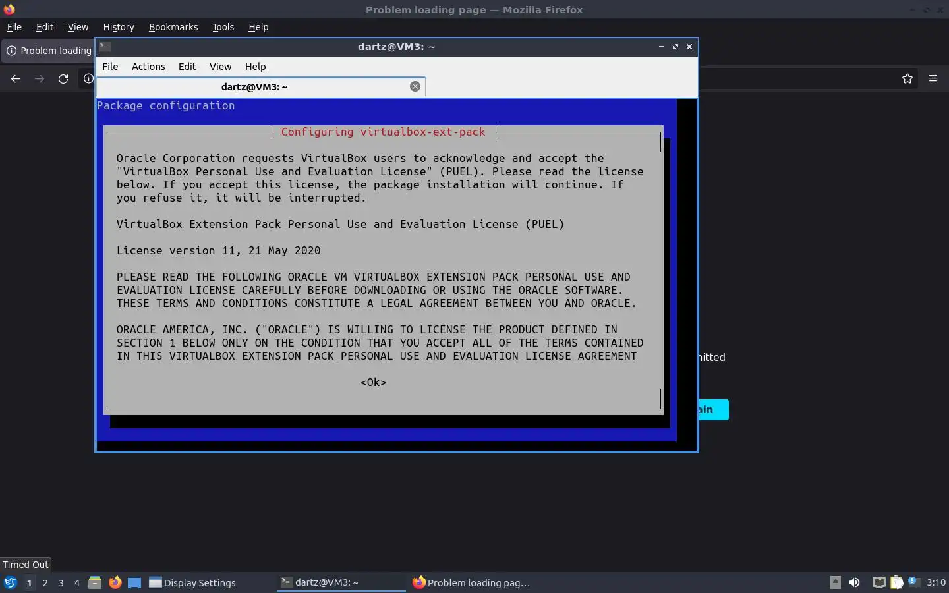Maximize the terminal window
The height and width of the screenshot is (593, 949).
pyautogui.click(x=675, y=47)
